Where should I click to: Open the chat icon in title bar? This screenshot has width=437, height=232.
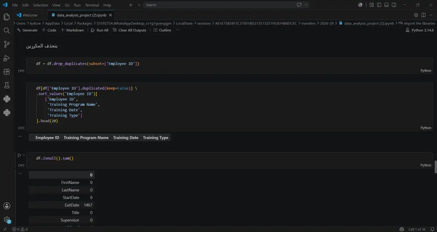(299, 5)
